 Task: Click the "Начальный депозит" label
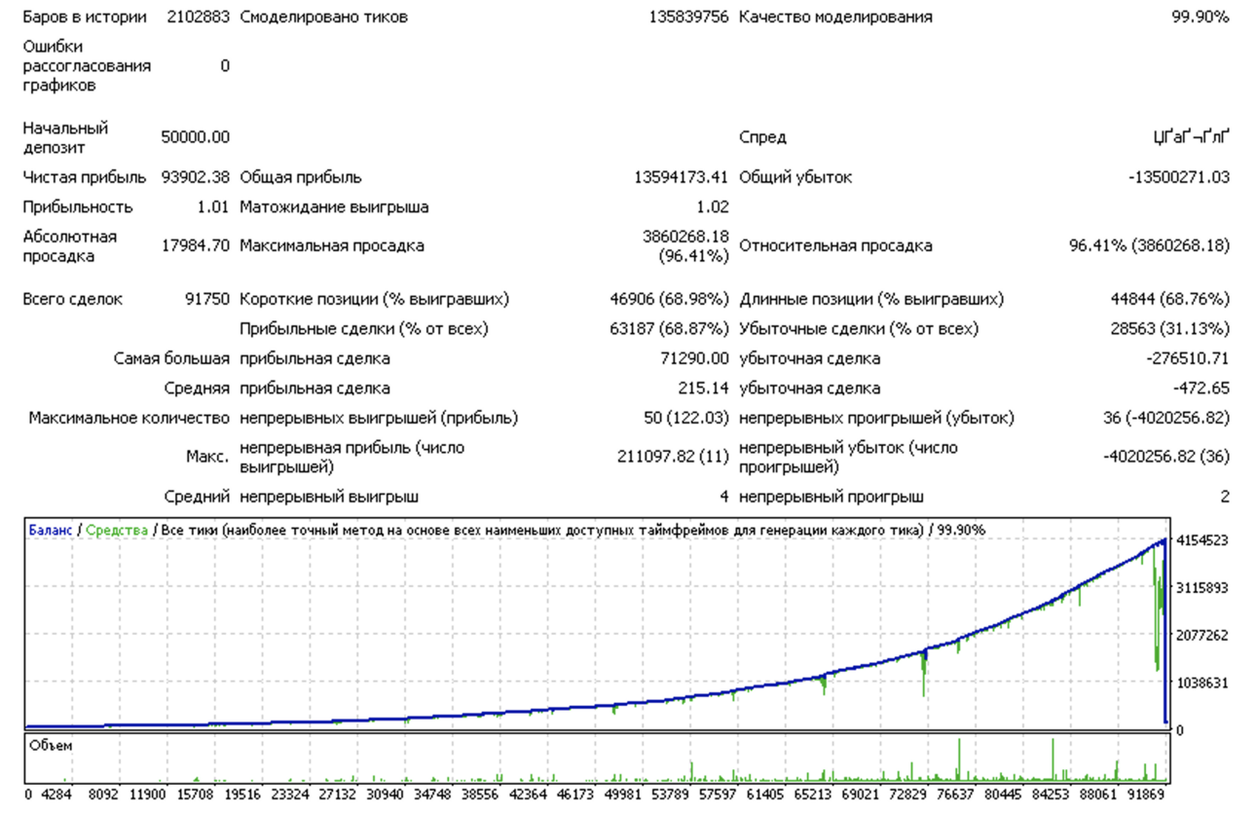[65, 138]
